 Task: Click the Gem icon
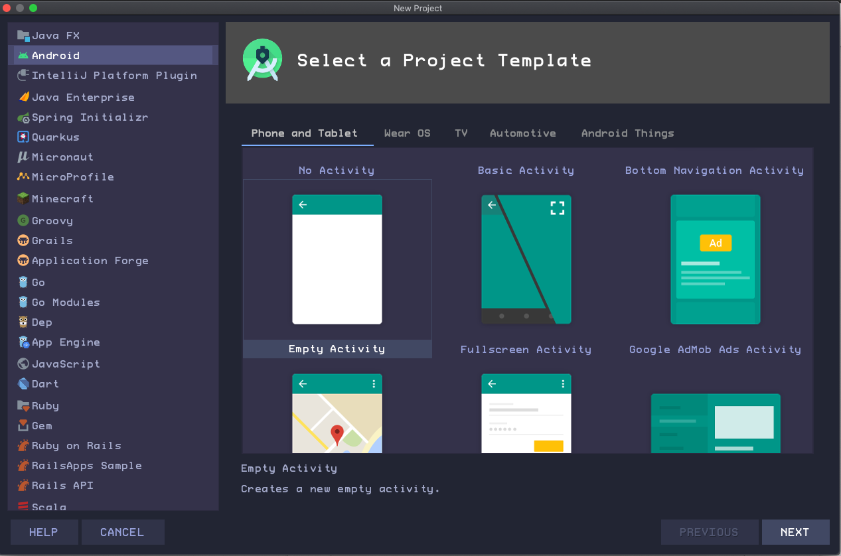tap(23, 426)
